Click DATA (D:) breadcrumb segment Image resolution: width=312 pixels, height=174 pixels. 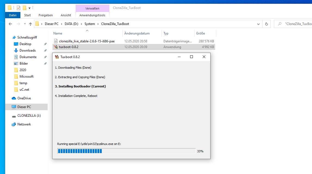click(72, 24)
